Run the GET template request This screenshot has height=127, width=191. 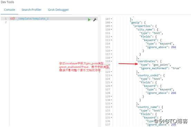pyautogui.click(x=89, y=19)
